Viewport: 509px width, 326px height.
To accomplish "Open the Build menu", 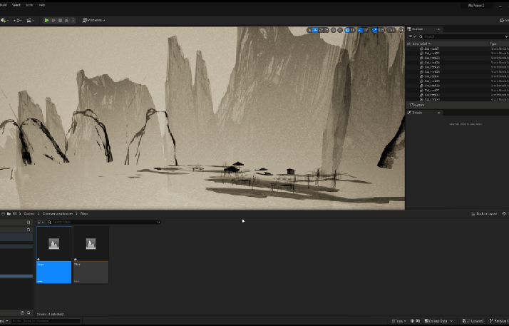I will (x=4, y=5).
